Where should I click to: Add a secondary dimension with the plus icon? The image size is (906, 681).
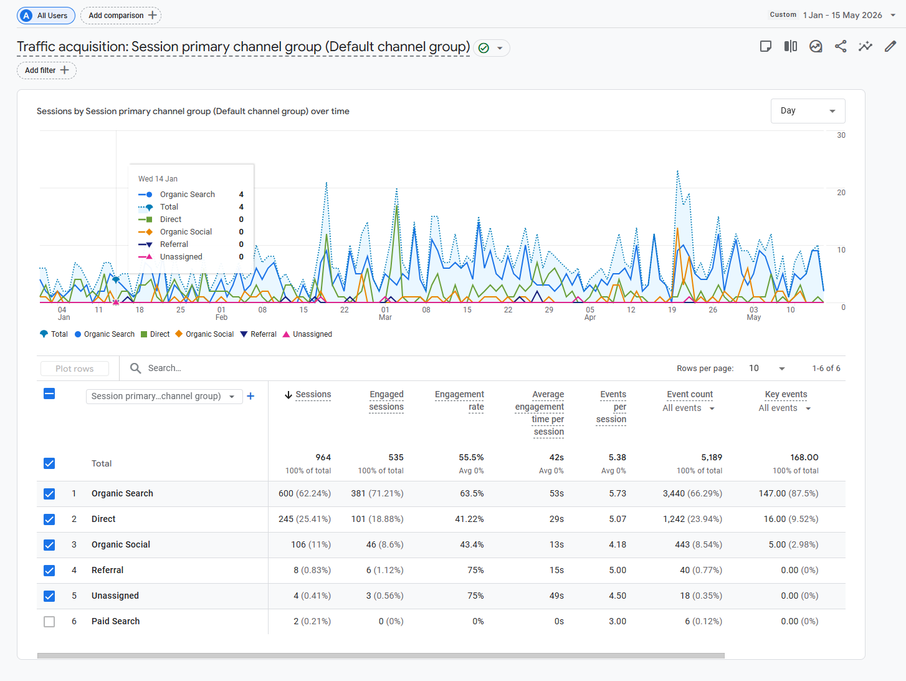point(250,396)
